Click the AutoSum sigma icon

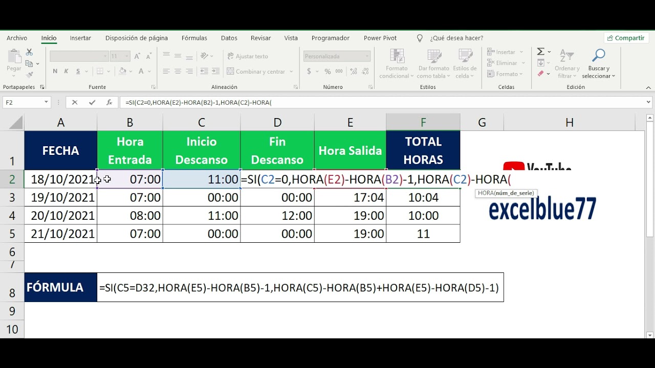click(x=540, y=52)
